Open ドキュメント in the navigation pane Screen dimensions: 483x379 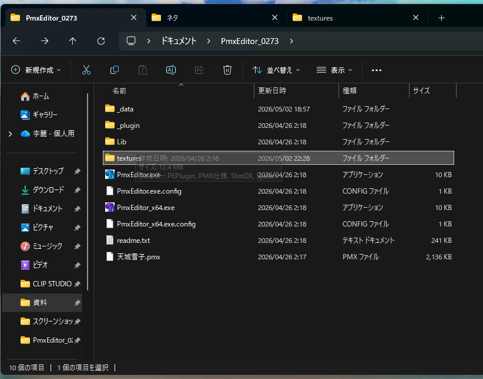43,209
